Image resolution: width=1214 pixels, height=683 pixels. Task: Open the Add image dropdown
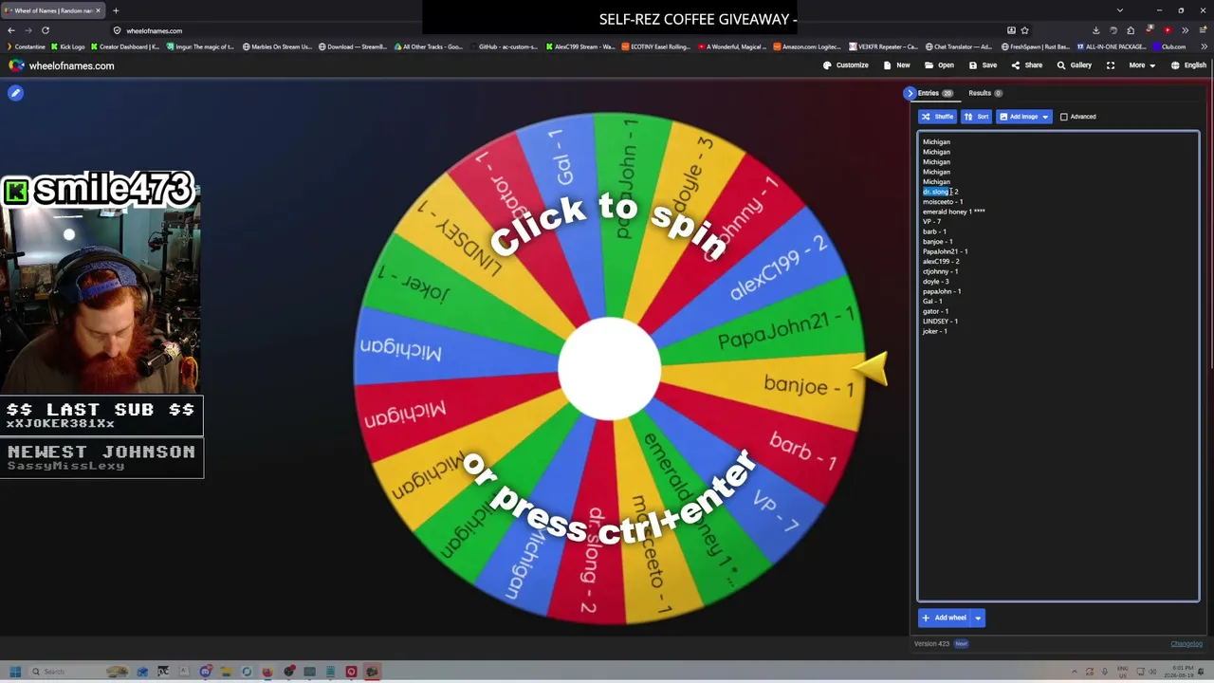coord(1023,117)
